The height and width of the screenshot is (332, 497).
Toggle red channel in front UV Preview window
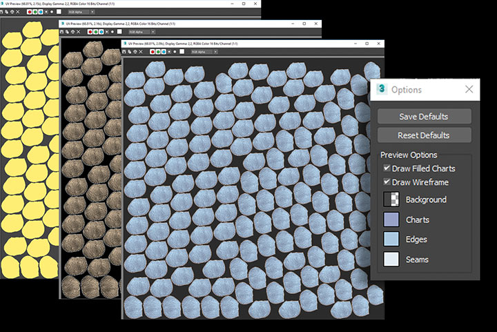[152, 51]
